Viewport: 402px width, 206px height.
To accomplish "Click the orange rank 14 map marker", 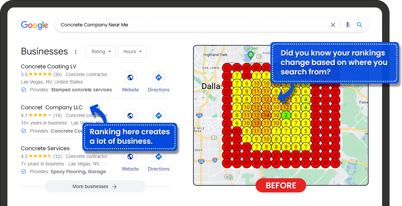I will pos(266,115).
